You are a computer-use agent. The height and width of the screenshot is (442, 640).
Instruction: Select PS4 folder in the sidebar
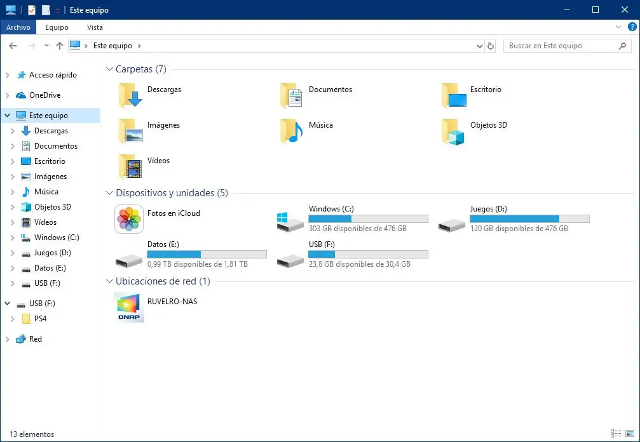[x=40, y=318]
